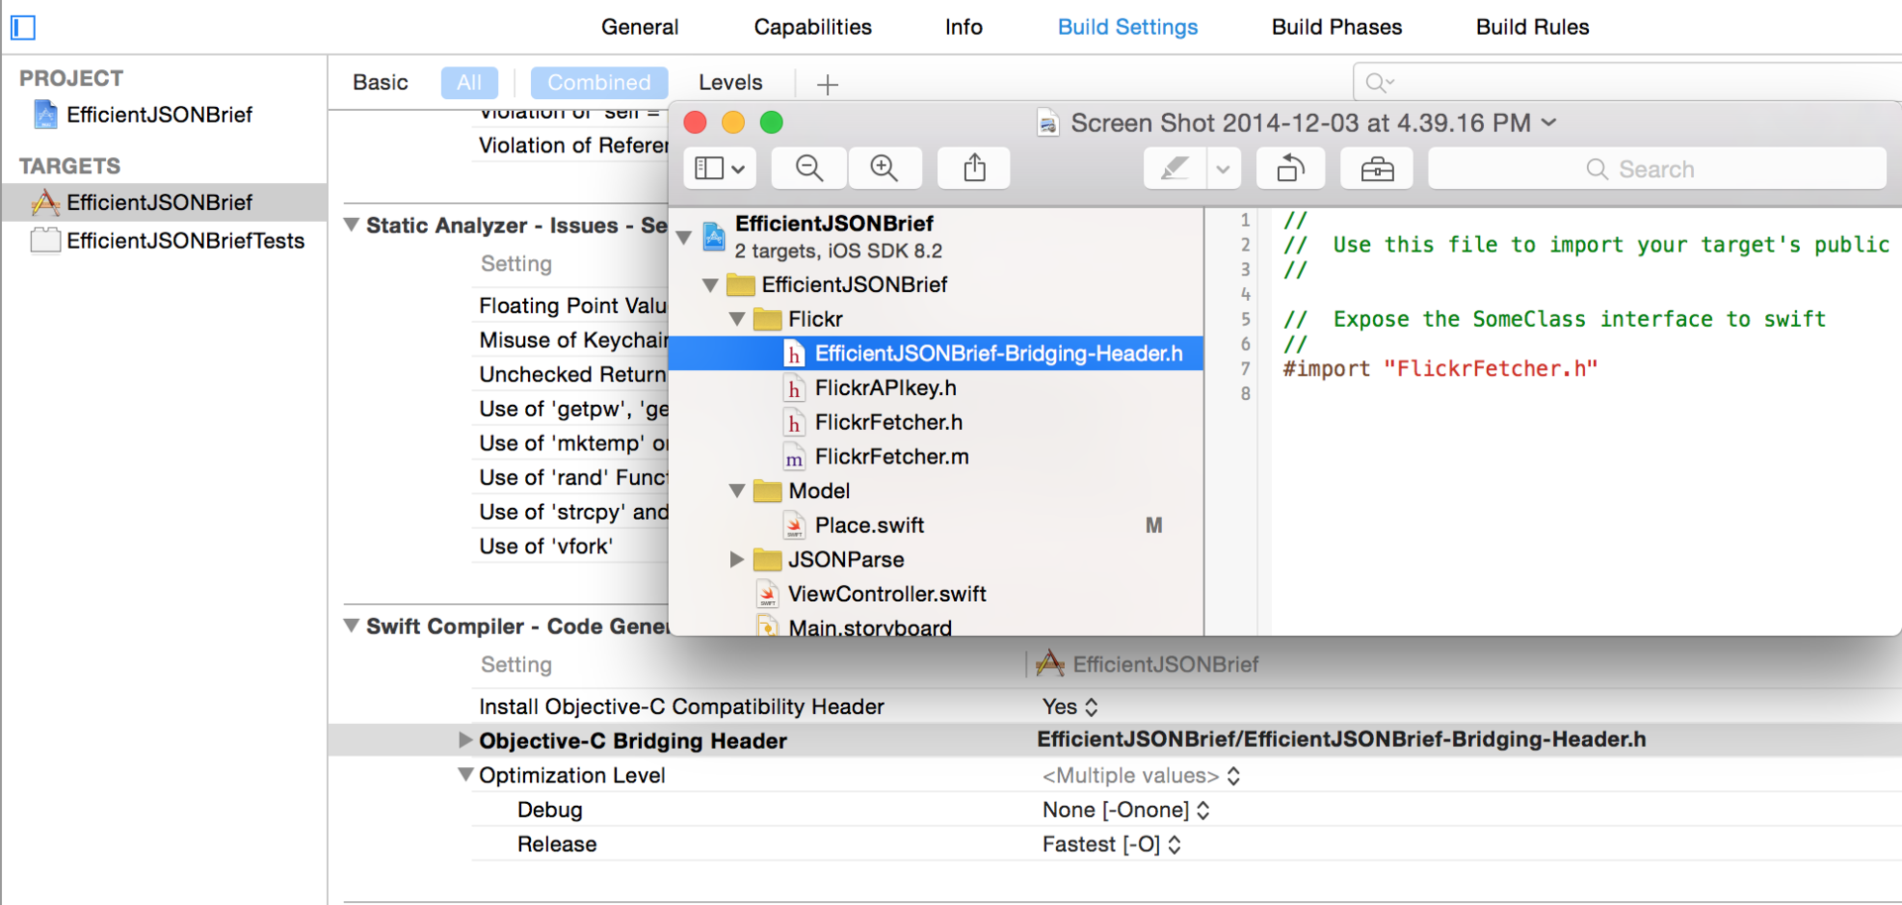This screenshot has width=1902, height=905.
Task: Focus the build settings search field
Action: point(1628,82)
